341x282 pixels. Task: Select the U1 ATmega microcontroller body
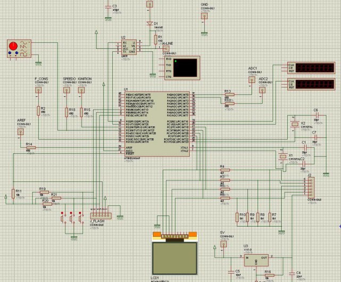pos(157,124)
